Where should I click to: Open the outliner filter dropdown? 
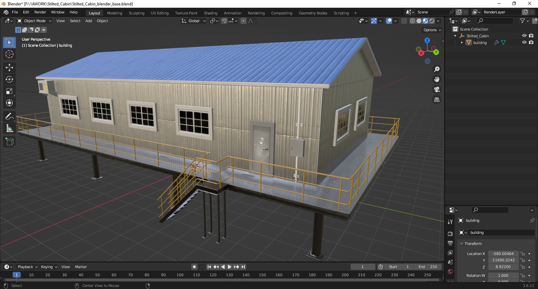click(524, 21)
